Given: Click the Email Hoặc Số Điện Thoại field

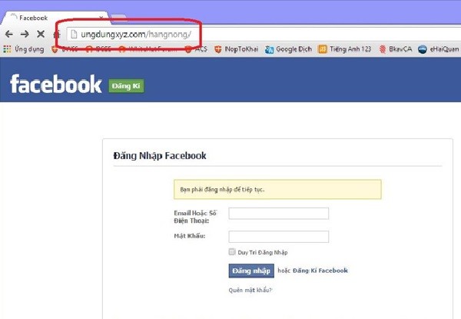Looking at the screenshot, I should point(278,214).
